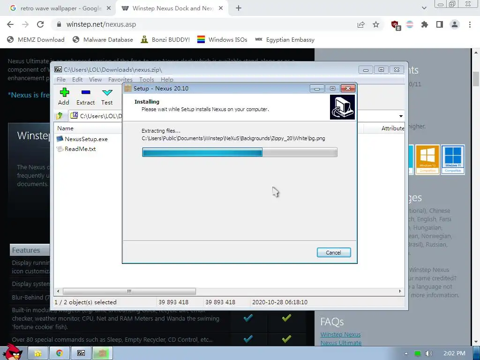This screenshot has width=480, height=360.
Task: Click the share page icon in the address bar
Action: (361, 25)
